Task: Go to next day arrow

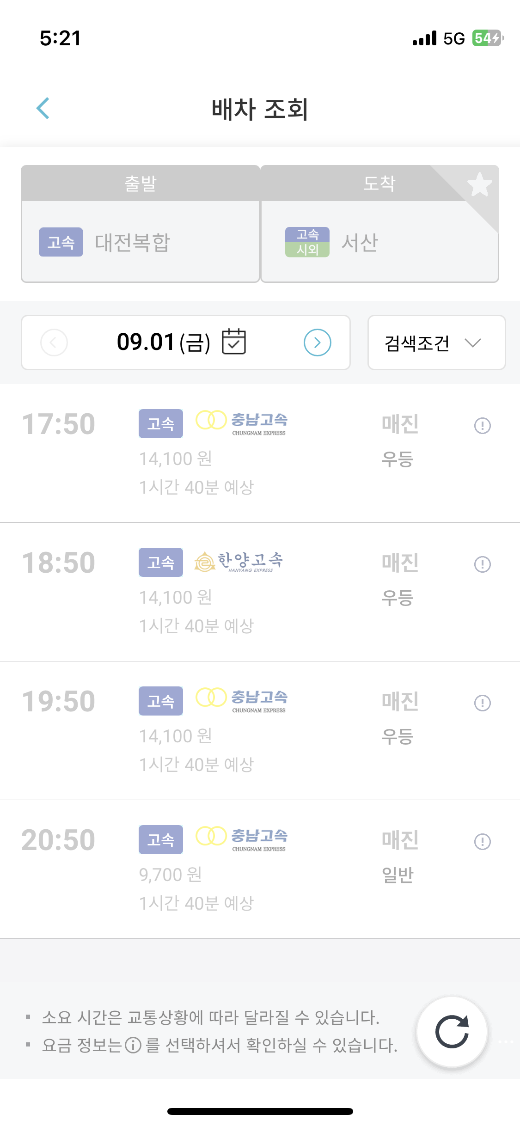Action: click(318, 343)
